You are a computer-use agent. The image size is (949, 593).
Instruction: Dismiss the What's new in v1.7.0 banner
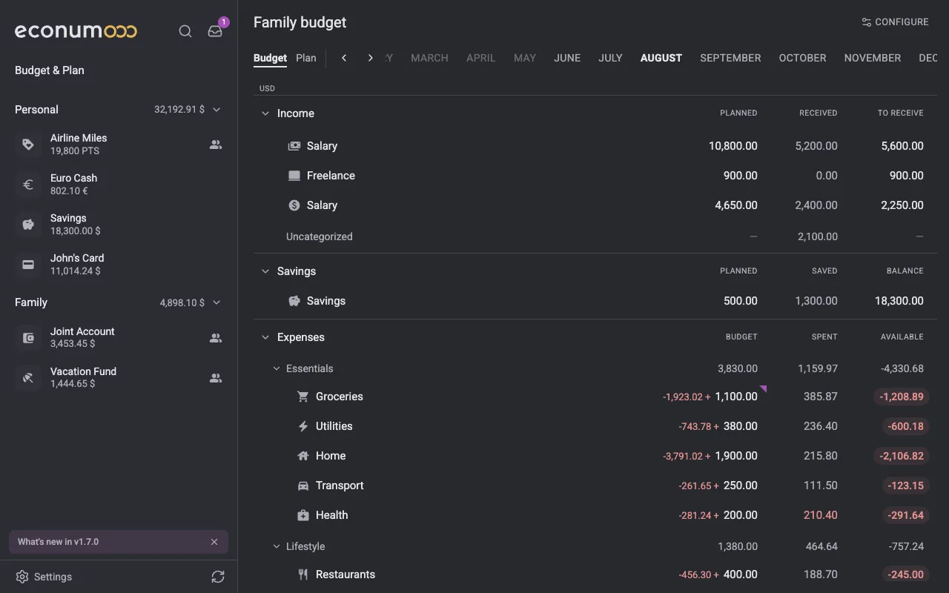(x=214, y=542)
